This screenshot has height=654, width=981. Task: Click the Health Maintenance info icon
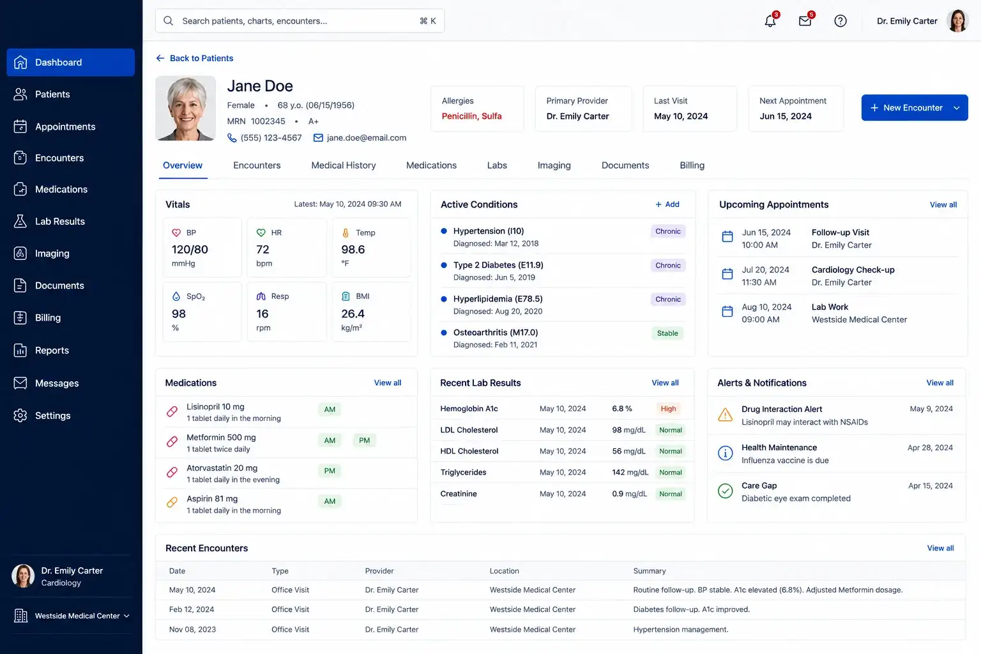tap(726, 453)
